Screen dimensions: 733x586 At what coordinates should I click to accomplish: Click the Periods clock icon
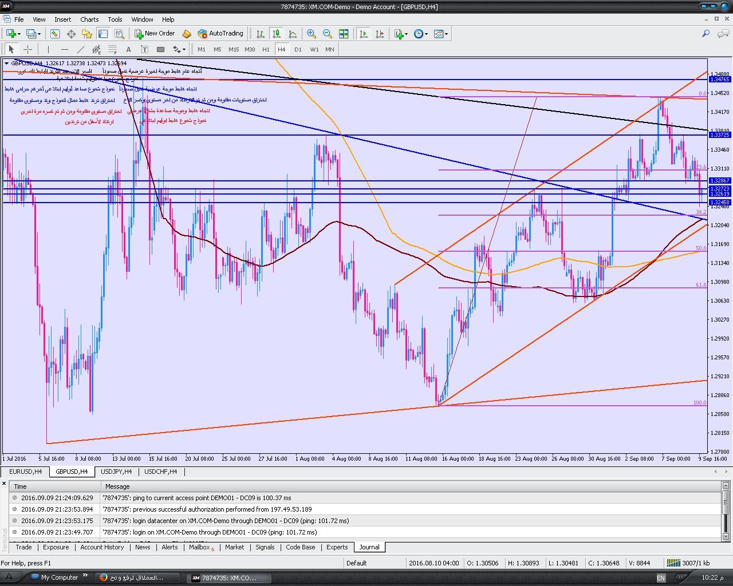[419, 34]
